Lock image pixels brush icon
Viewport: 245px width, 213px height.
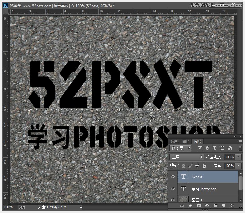tap(190, 165)
